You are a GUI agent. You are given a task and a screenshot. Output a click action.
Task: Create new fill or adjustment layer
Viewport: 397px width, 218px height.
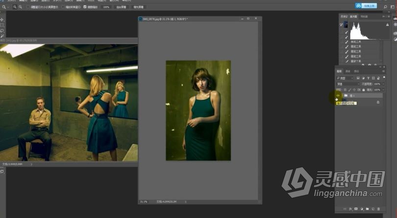point(362,209)
